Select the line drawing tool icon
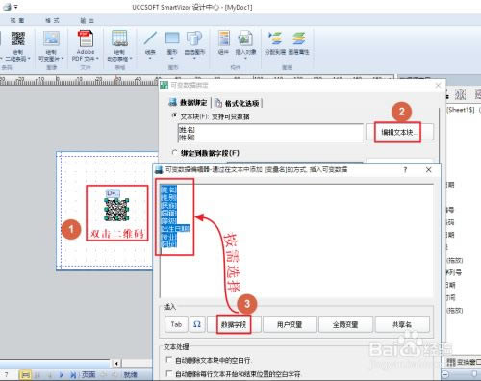Screen dimensions: 481x381 150,38
